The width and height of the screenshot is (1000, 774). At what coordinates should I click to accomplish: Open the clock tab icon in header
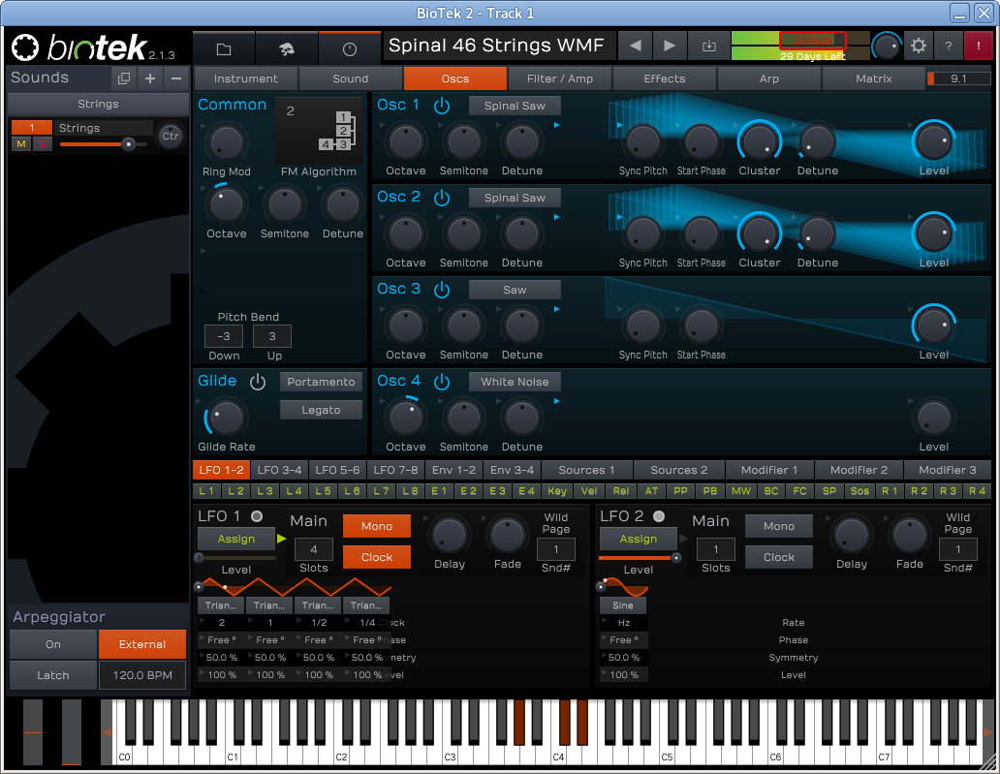tap(350, 48)
